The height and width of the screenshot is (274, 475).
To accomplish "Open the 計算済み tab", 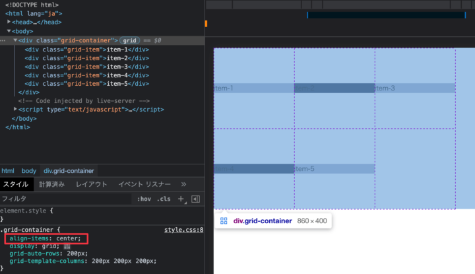I will [52, 184].
